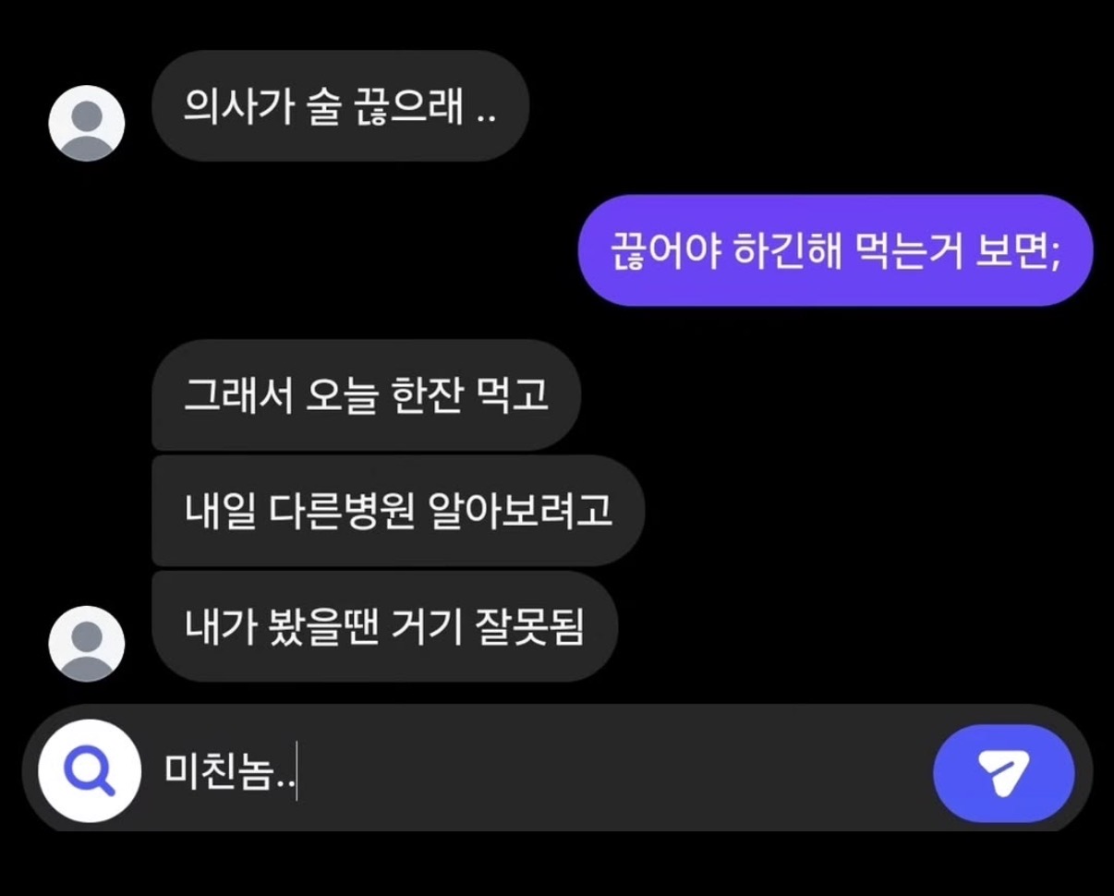Tap the '내가 봤을땐 거기 잘못됨' message
This screenshot has height=896, width=1114.
[384, 625]
